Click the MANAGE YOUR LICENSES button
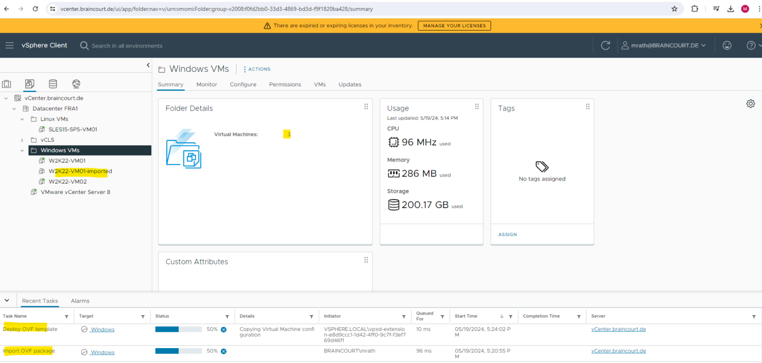 pyautogui.click(x=454, y=25)
